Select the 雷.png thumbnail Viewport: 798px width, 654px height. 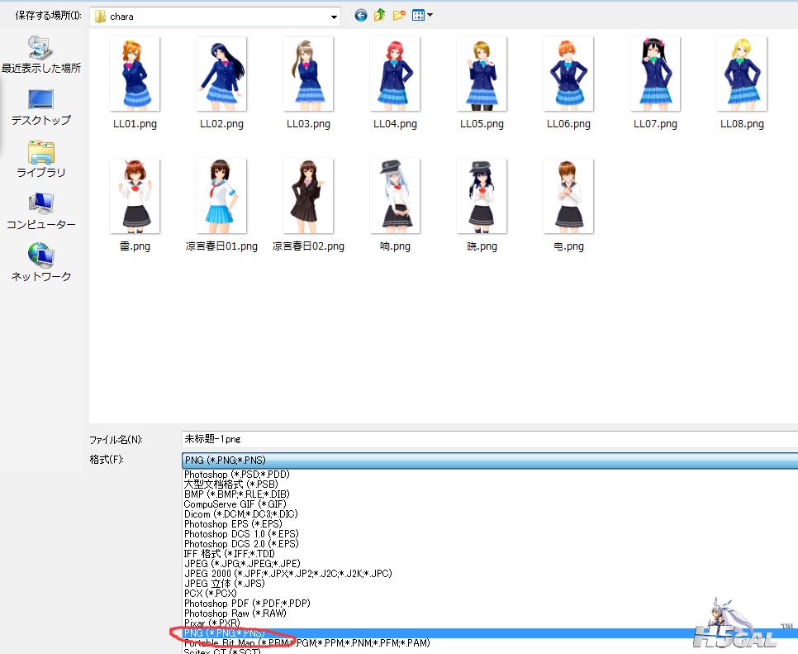[135, 196]
